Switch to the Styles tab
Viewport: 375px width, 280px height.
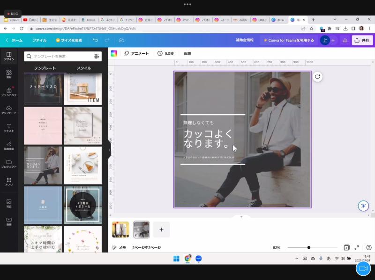(84, 68)
